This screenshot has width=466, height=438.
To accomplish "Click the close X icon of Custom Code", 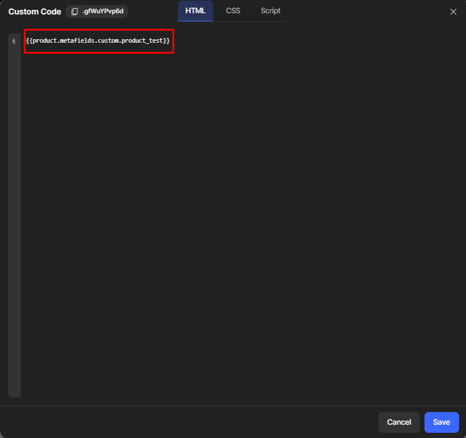I will 453,12.
